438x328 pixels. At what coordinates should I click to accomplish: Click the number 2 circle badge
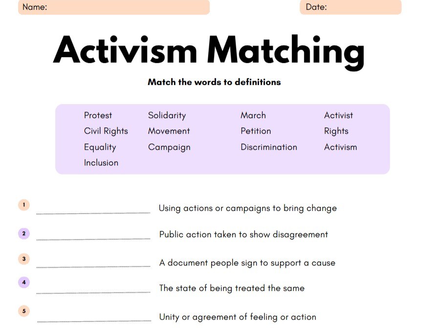24,234
